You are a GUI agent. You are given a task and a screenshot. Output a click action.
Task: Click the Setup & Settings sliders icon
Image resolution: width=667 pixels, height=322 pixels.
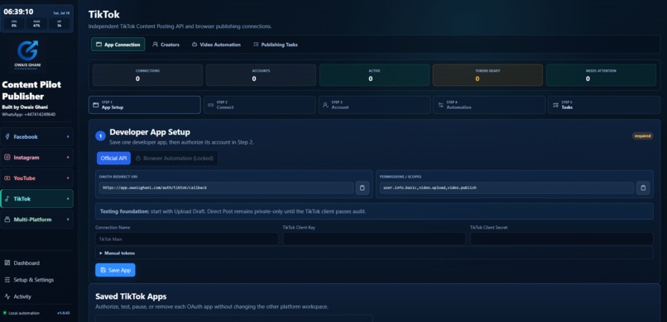click(7, 280)
